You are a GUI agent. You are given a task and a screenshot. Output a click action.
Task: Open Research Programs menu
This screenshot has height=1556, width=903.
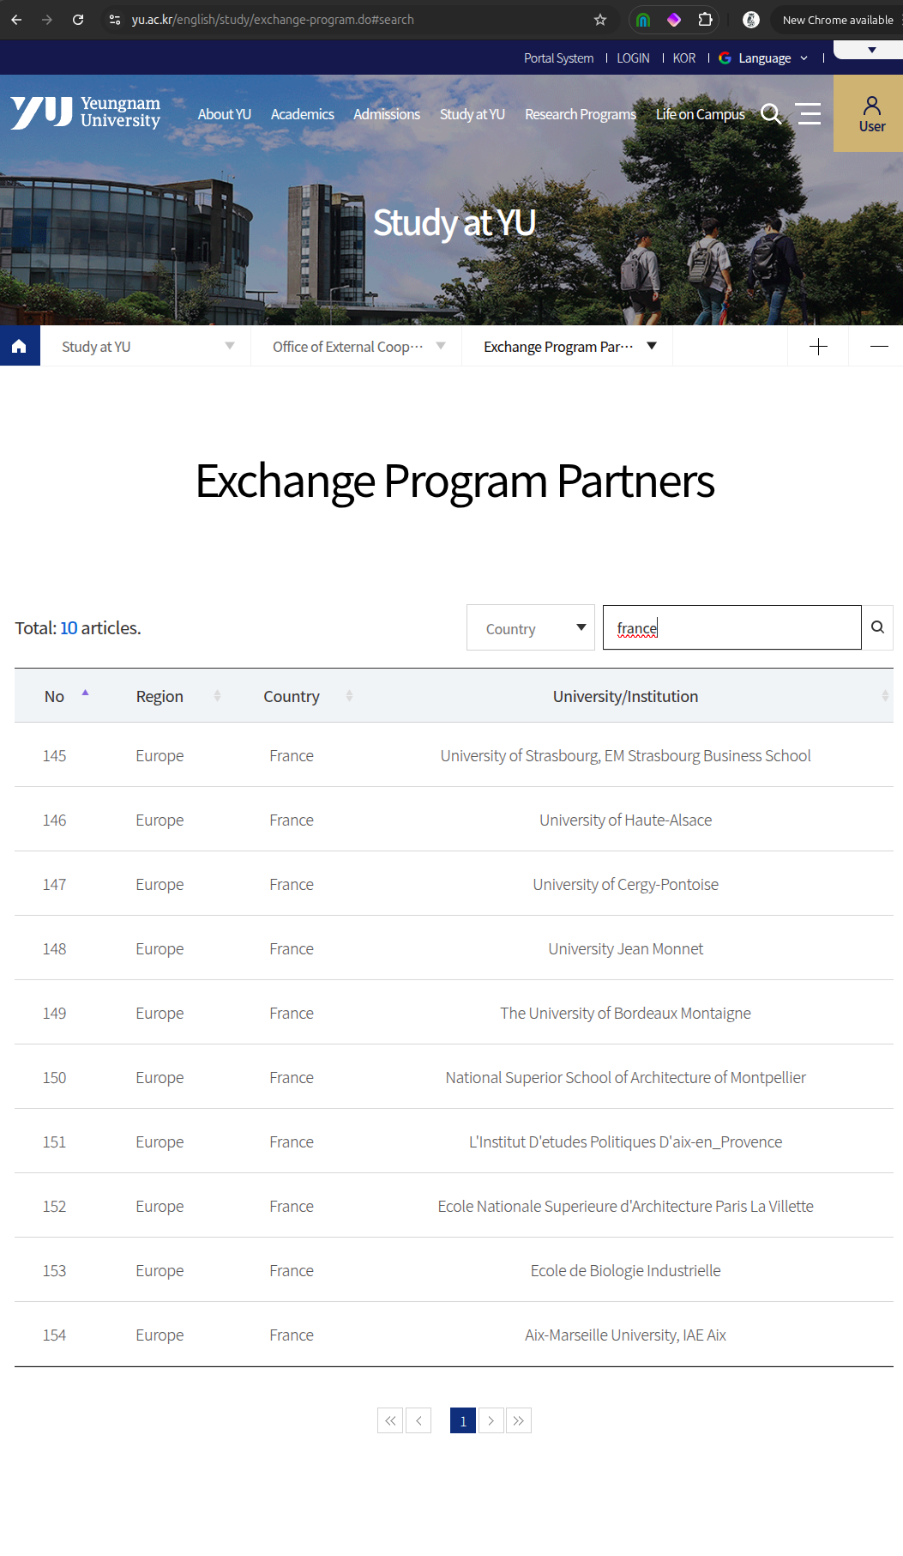[581, 114]
